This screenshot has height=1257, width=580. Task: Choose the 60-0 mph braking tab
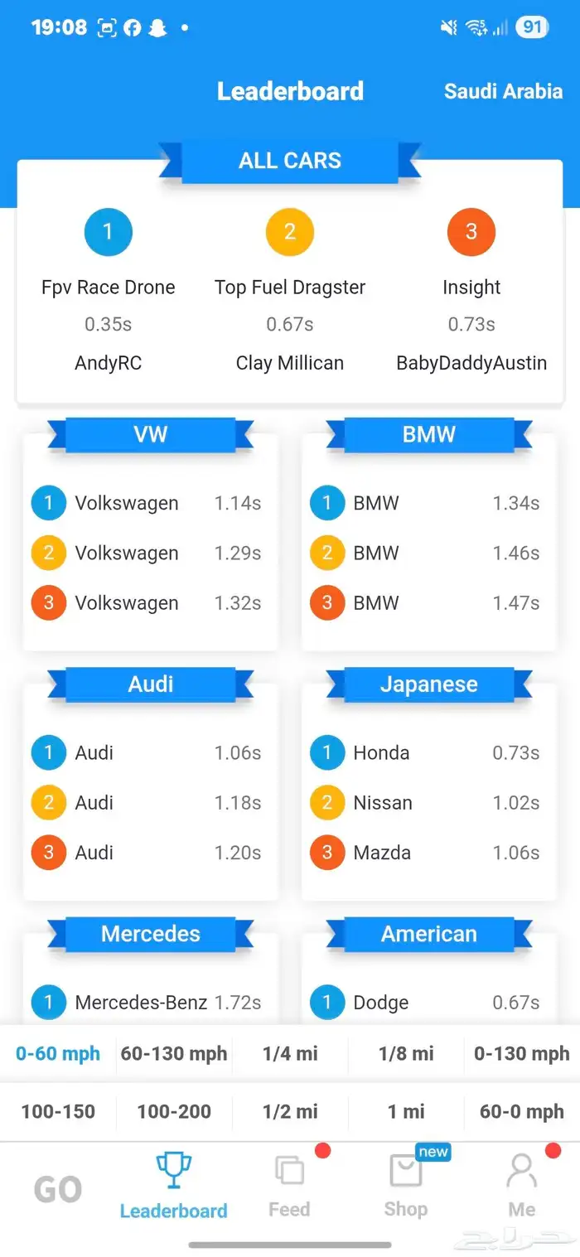pyautogui.click(x=522, y=1112)
